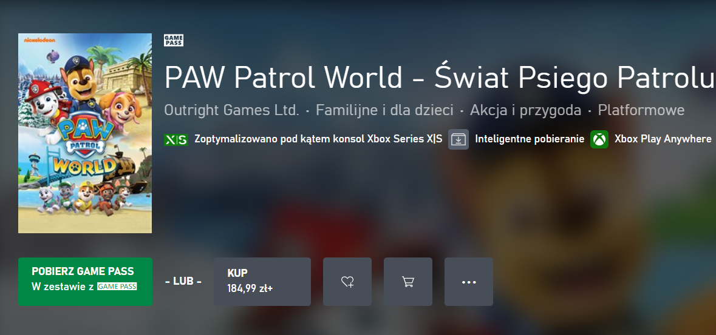Click the Xbox Play Anywhere label

click(663, 139)
